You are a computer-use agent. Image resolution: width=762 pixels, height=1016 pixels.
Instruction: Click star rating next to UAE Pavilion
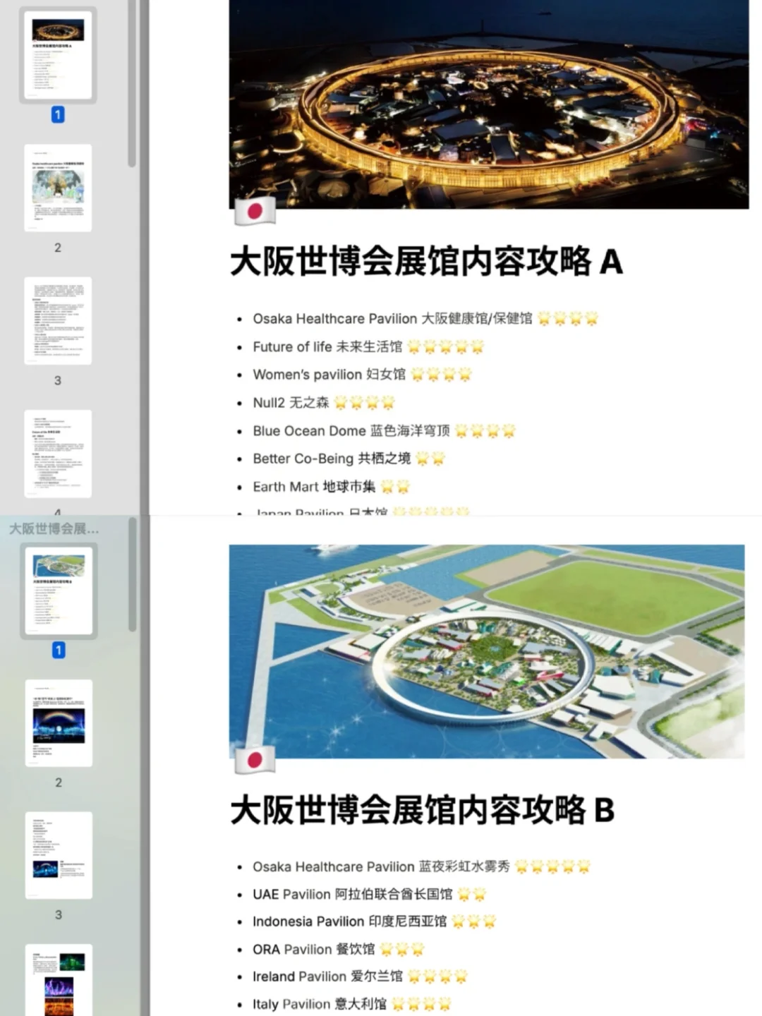(472, 894)
